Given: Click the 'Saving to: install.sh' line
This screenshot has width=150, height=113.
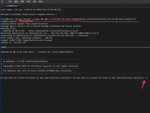Looking at the screenshot, I should pos(13,43).
